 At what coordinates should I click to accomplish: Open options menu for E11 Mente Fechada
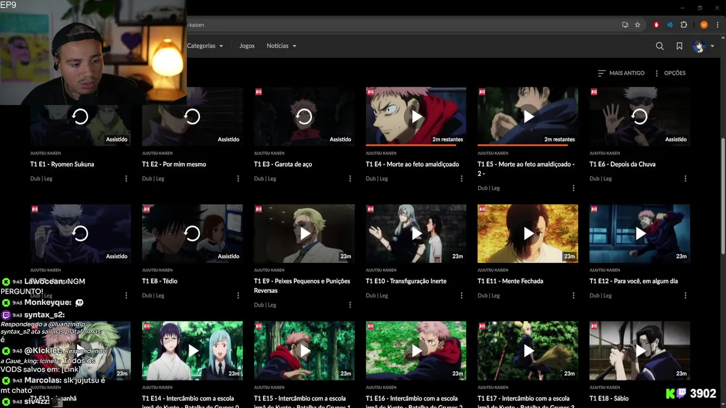click(573, 295)
